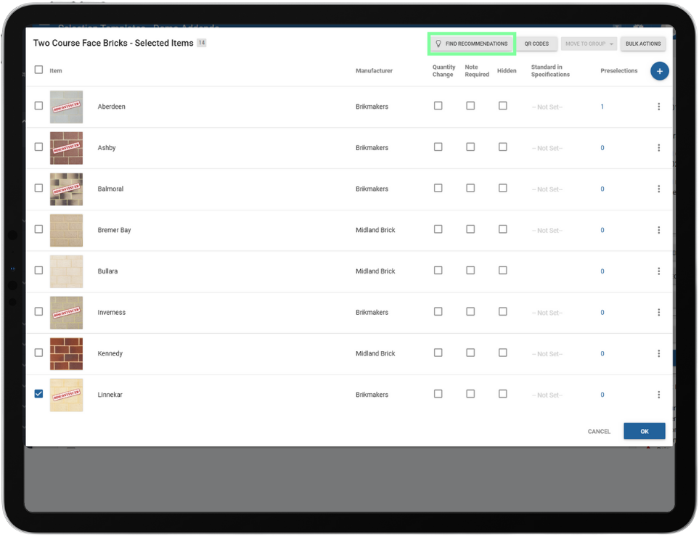Open the three-dot menu for Bullara
This screenshot has height=537, width=699.
coord(658,271)
